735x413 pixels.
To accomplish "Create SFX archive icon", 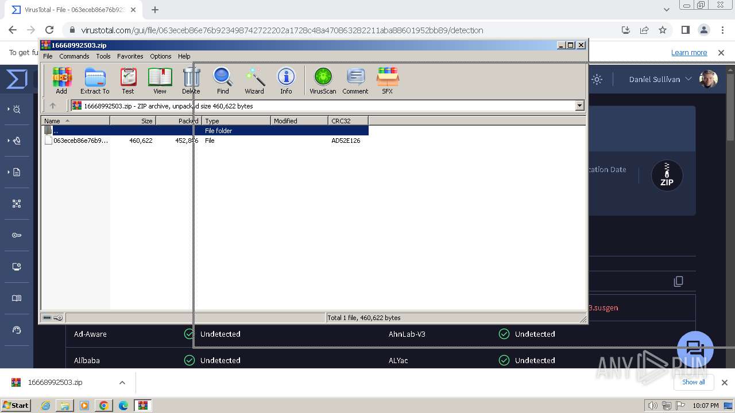I will coord(388,80).
